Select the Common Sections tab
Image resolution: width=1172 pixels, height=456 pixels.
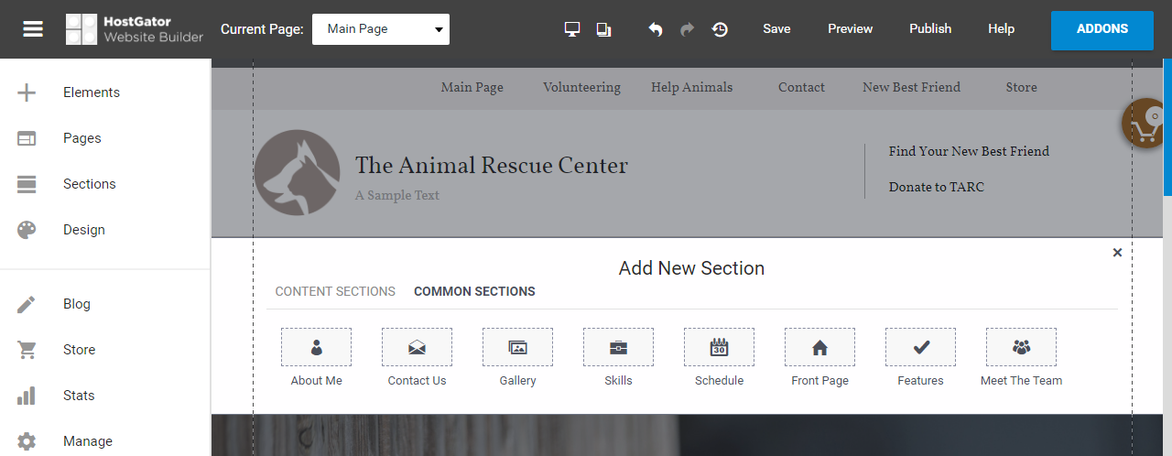point(474,291)
